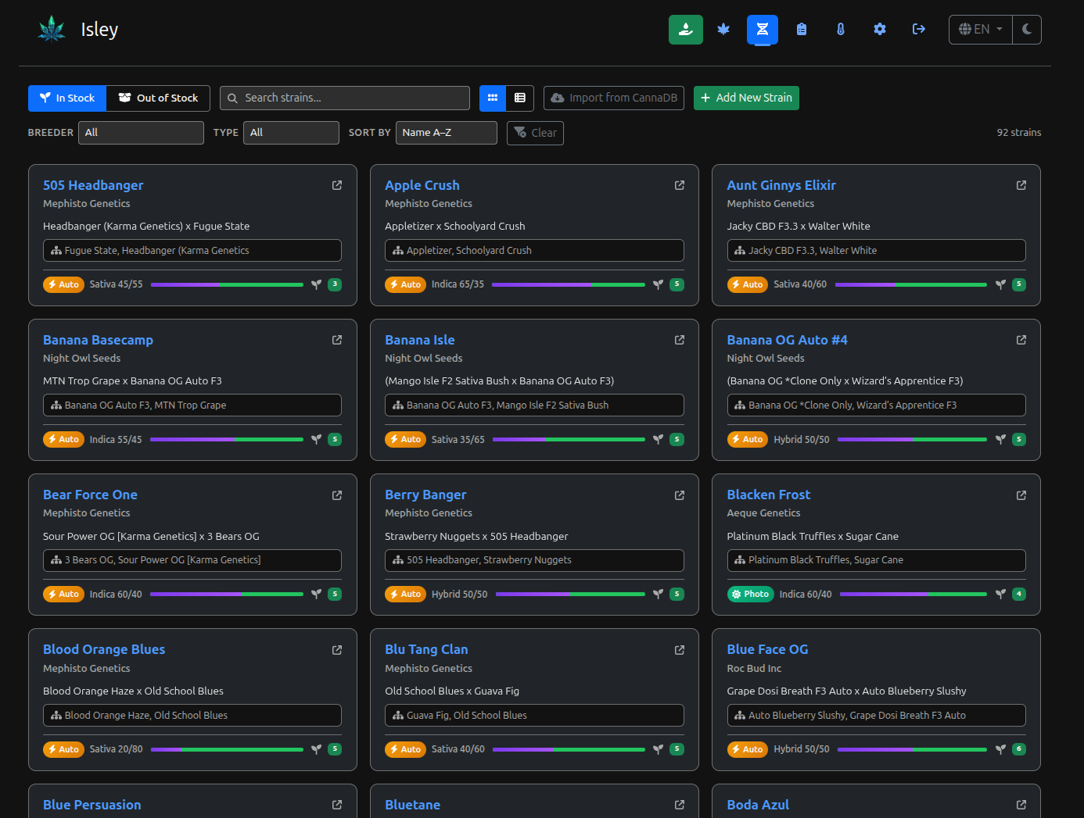The width and height of the screenshot is (1084, 818).
Task: Click the logout arrow icon
Action: click(919, 30)
